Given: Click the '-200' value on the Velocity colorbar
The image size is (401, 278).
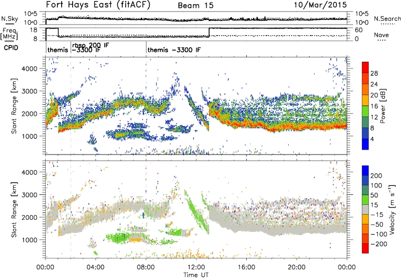Looking at the screenshot, I should tap(378, 244).
